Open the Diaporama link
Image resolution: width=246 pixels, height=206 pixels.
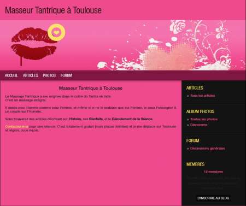[x=199, y=125]
